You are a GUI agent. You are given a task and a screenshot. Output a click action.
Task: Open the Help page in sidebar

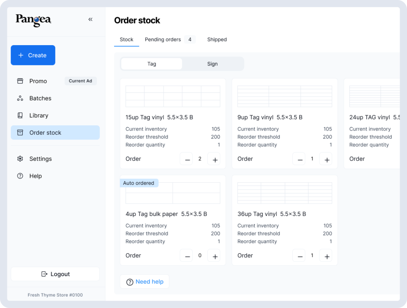pos(35,176)
